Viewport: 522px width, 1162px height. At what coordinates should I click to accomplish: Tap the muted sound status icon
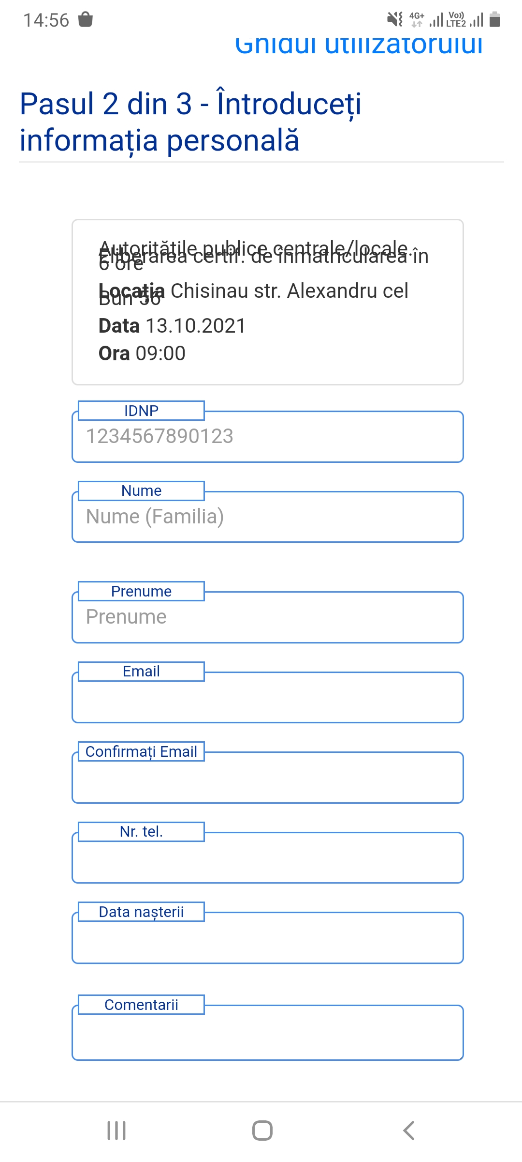coord(395,20)
